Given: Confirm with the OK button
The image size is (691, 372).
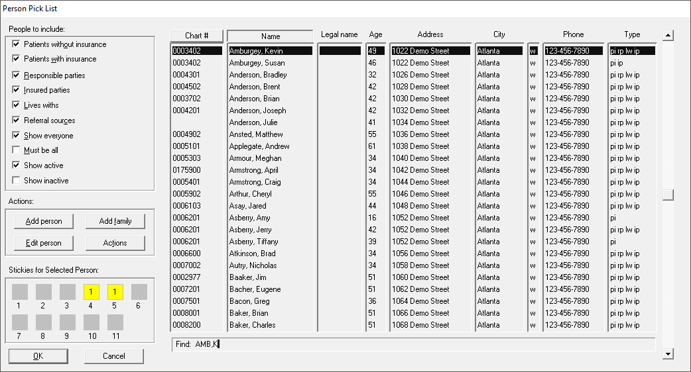Looking at the screenshot, I should pos(38,356).
